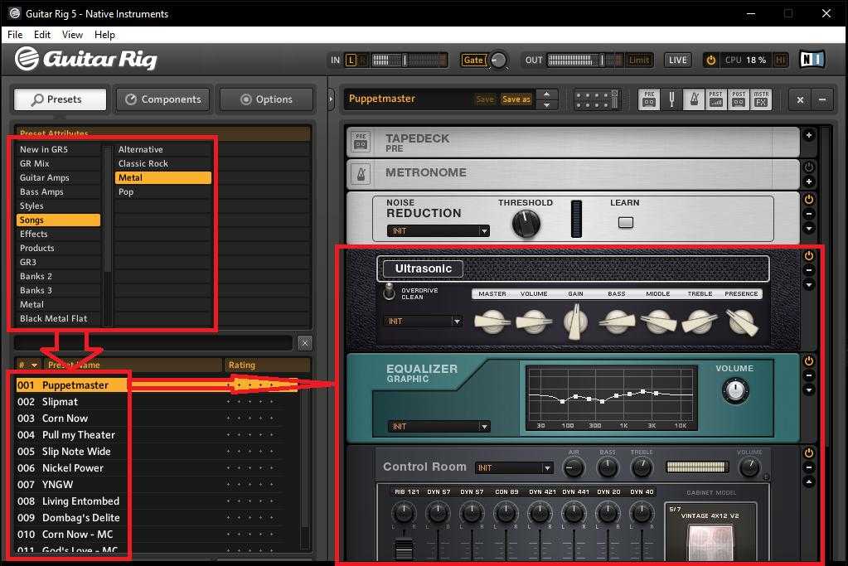Toggle the Metronome toolbar icon
Image resolution: width=848 pixels, height=566 pixels.
(x=694, y=99)
